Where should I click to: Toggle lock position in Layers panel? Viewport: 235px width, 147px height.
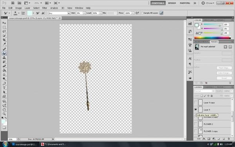pos(208,96)
